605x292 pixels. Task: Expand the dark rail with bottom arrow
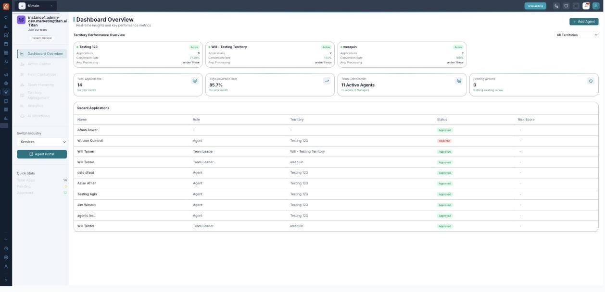coord(6,280)
